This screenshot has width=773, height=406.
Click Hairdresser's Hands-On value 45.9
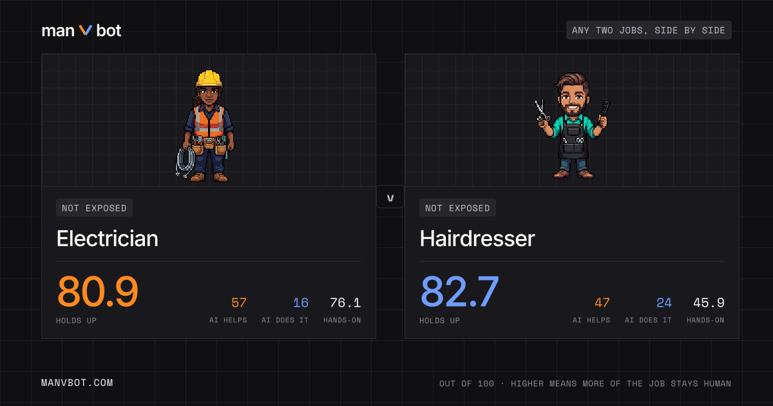coord(709,303)
